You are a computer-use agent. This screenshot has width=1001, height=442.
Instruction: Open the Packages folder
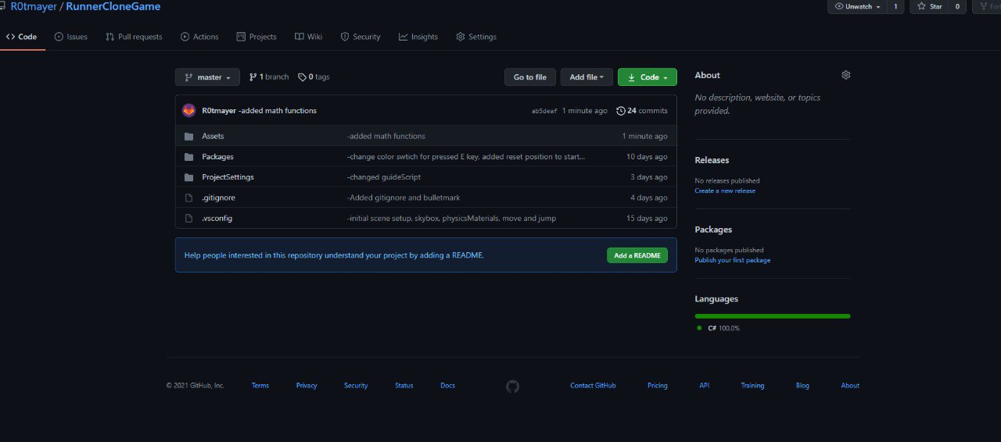click(x=217, y=157)
